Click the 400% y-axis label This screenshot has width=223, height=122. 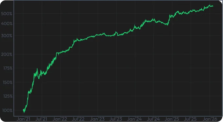(x=7, y=23)
